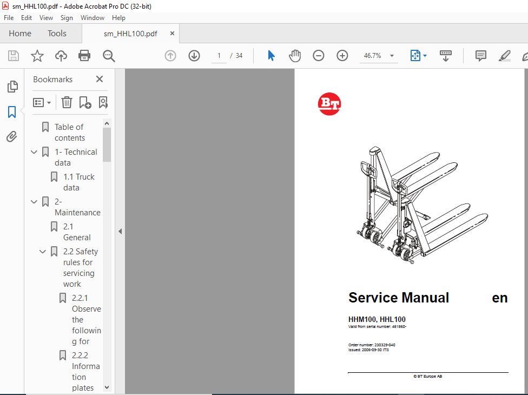Open 2.2.1 Observe the following bookmark
The height and width of the screenshot is (395, 528).
point(86,320)
